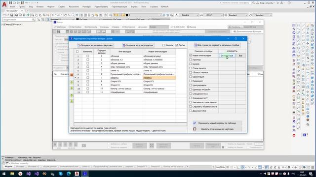Check the 'Изменить' box for row 1 'обложка'
The height and width of the screenshot is (177, 316).
coord(88,56)
